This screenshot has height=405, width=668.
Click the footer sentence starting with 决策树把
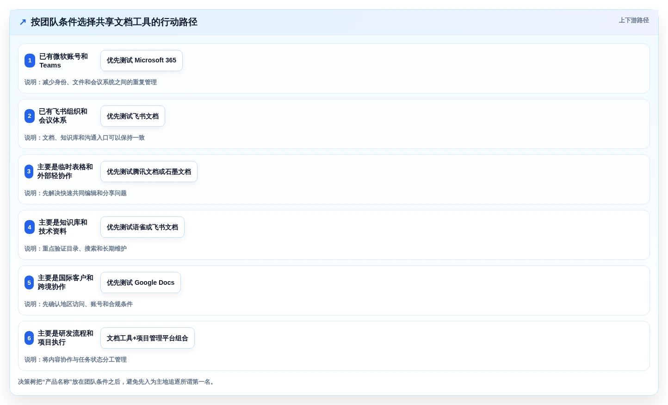pyautogui.click(x=118, y=382)
